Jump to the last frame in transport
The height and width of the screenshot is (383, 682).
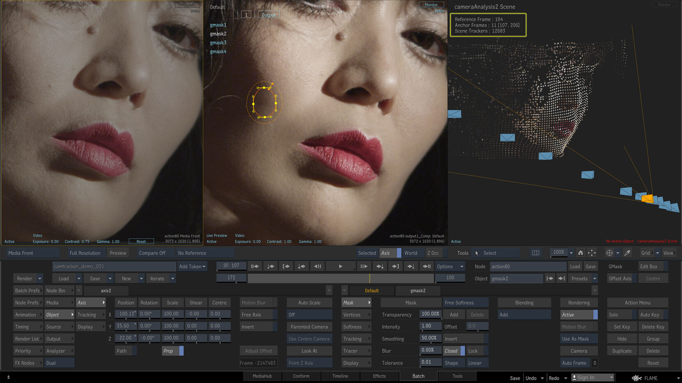426,267
